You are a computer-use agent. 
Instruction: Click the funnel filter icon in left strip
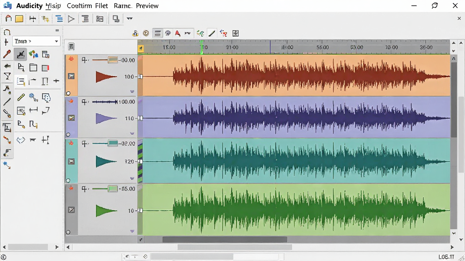(x=7, y=77)
